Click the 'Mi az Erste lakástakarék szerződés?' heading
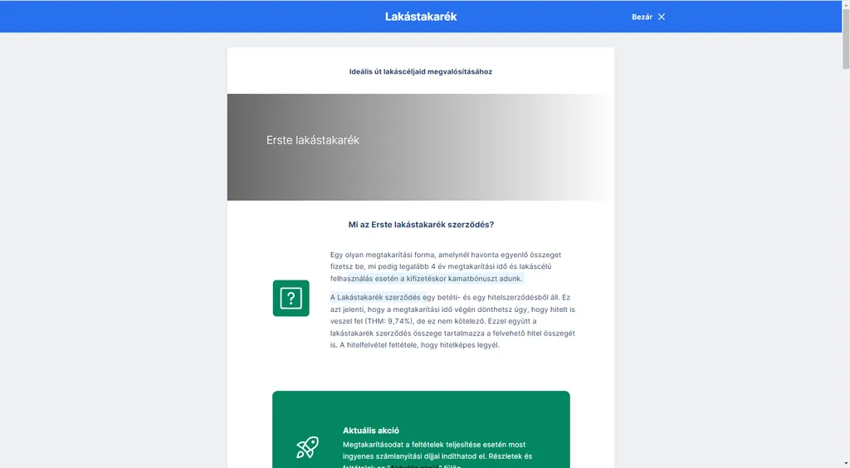The height and width of the screenshot is (468, 850). coord(421,225)
